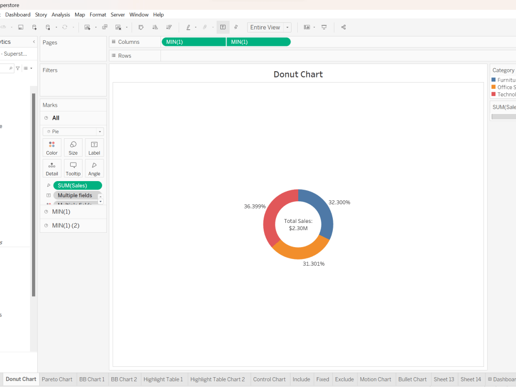Open the Label mark card

click(x=94, y=148)
